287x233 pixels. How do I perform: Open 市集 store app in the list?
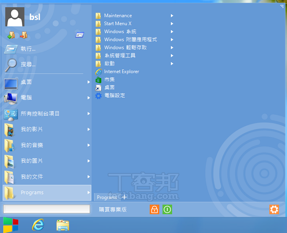[x=109, y=80]
